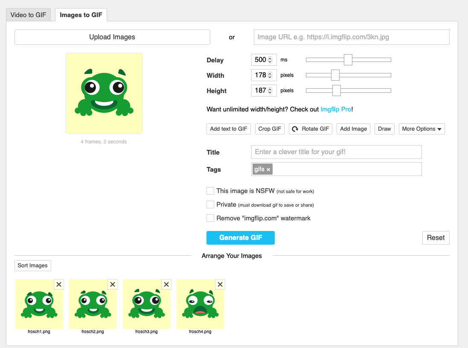Image resolution: width=468 pixels, height=348 pixels.
Task: Remove the gifs tag via its x
Action: [268, 170]
